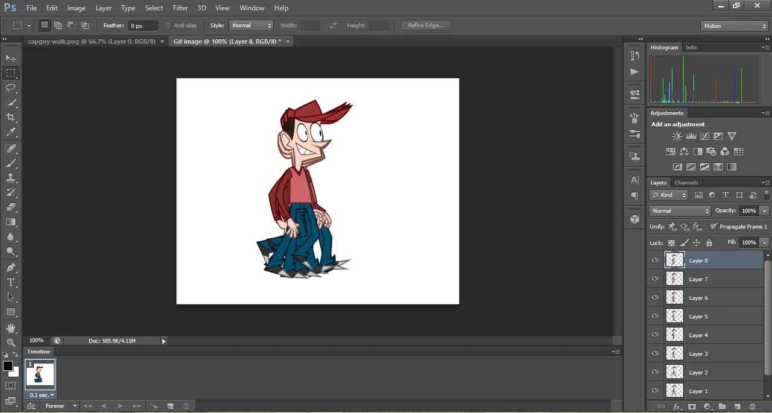Hide Layer 7 using its eye icon
Screen dimensions: 772x413
(655, 279)
